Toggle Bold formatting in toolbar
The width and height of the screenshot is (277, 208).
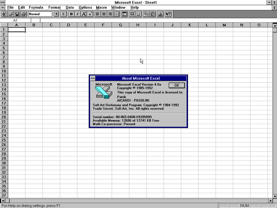(x=71, y=14)
